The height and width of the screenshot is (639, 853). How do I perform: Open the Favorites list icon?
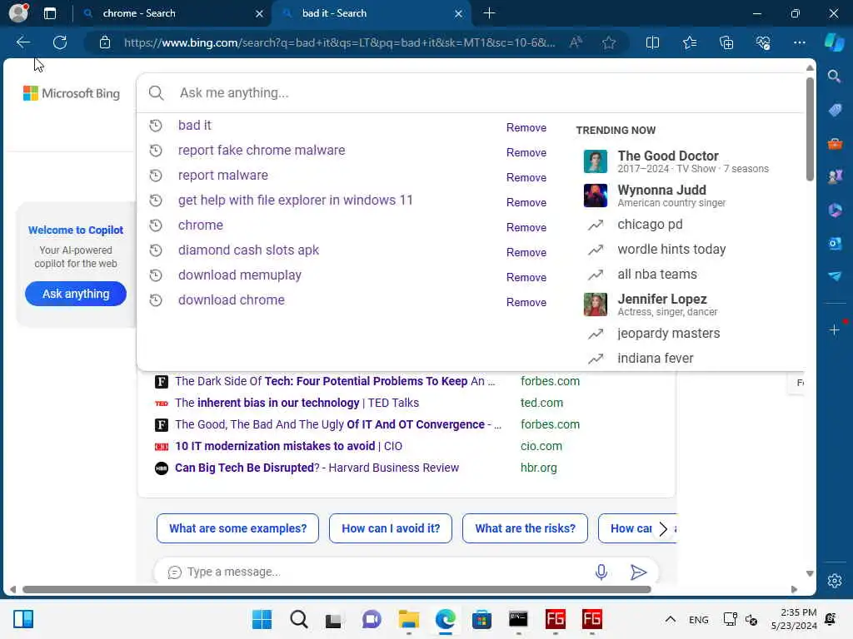tap(689, 42)
